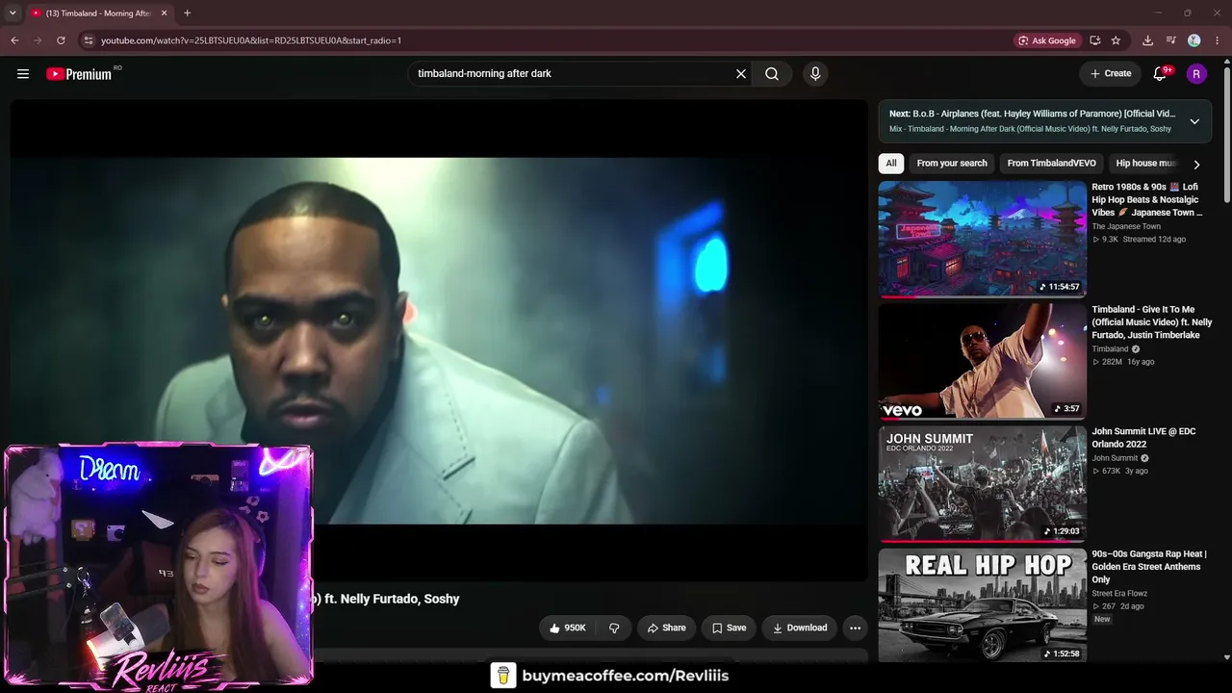This screenshot has height=693, width=1232.
Task: Open a new browser tab
Action: tap(187, 13)
